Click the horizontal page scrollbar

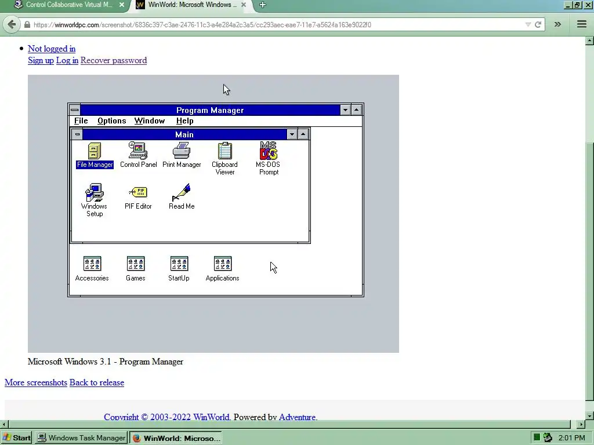click(x=289, y=424)
